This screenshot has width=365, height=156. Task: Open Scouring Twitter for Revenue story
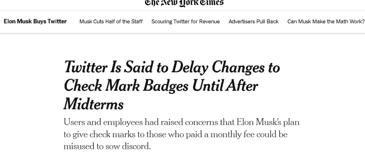click(186, 22)
